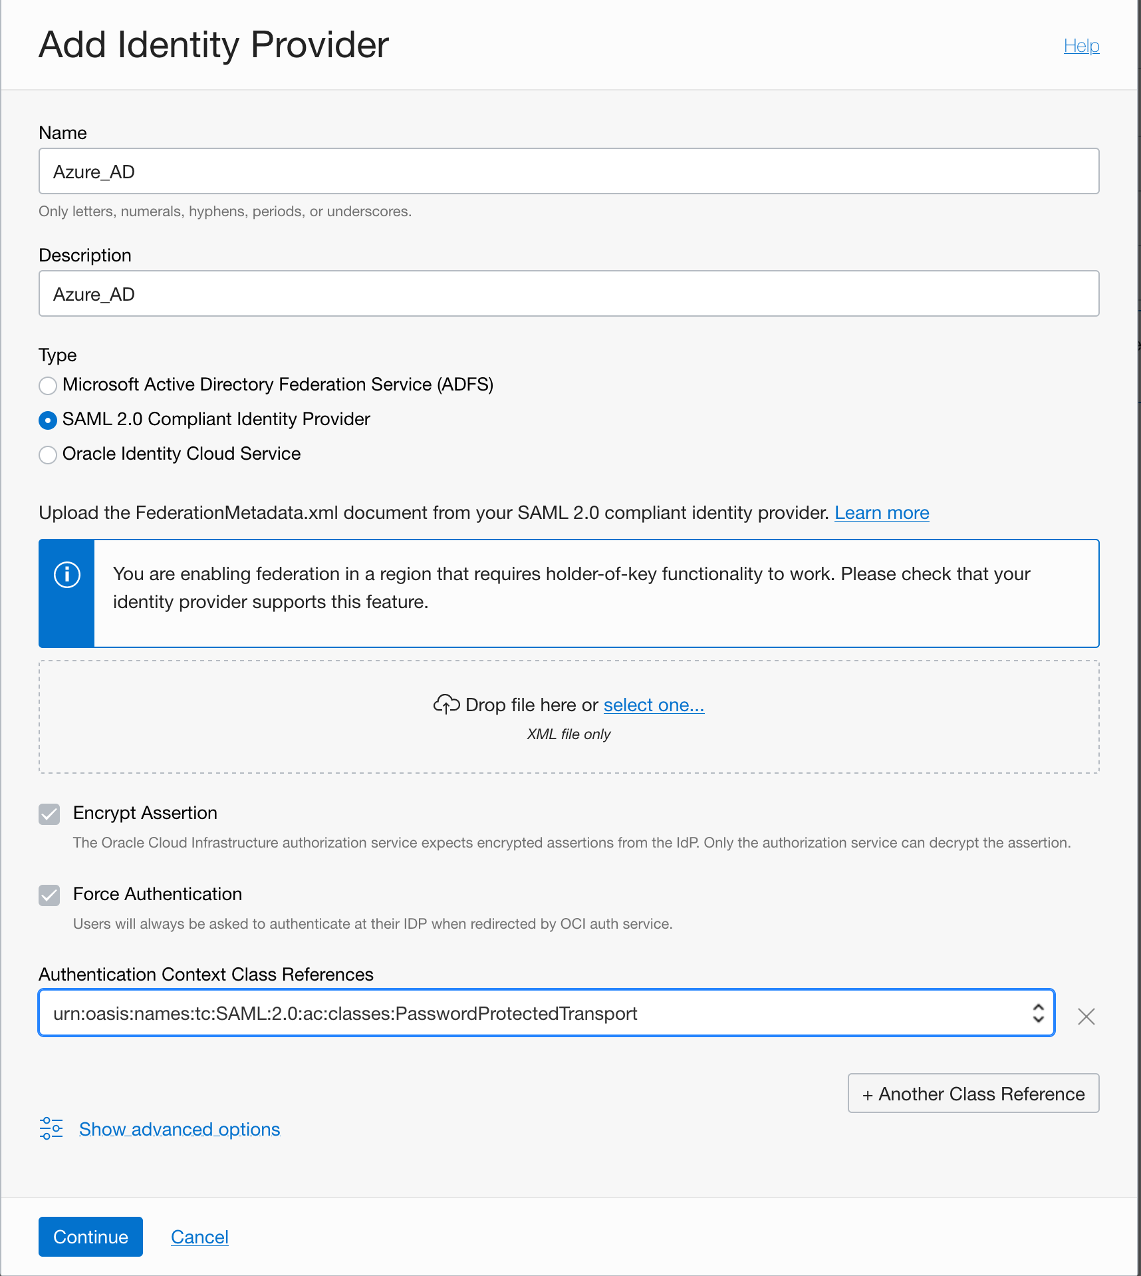Screen dimensions: 1141x1276
Task: Click the sliders icon next to Show advanced options
Action: pos(51,1128)
